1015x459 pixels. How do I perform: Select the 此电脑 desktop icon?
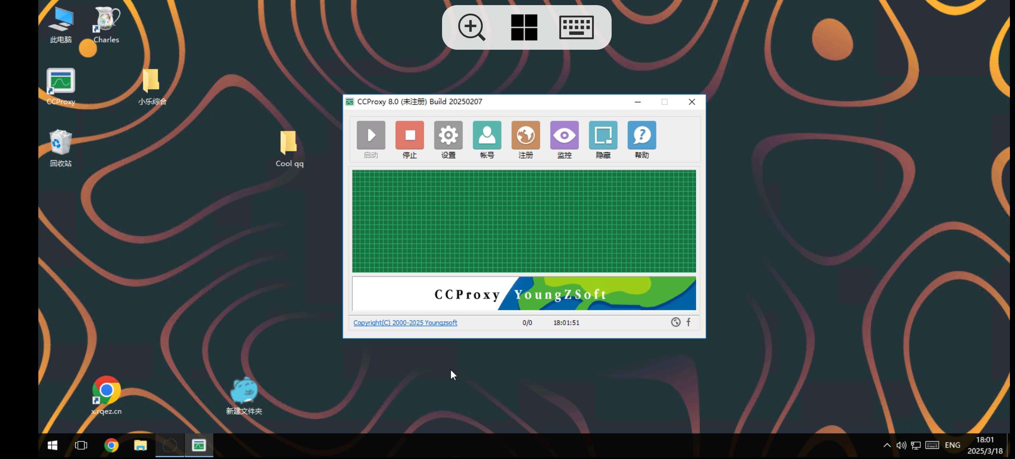coord(61,25)
